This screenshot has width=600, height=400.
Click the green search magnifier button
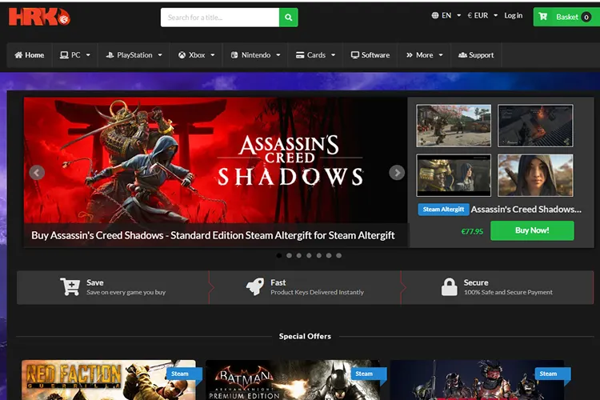coord(289,18)
